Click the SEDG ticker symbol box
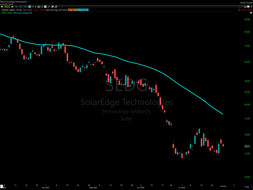This screenshot has height=190, width=253. pos(7,7)
